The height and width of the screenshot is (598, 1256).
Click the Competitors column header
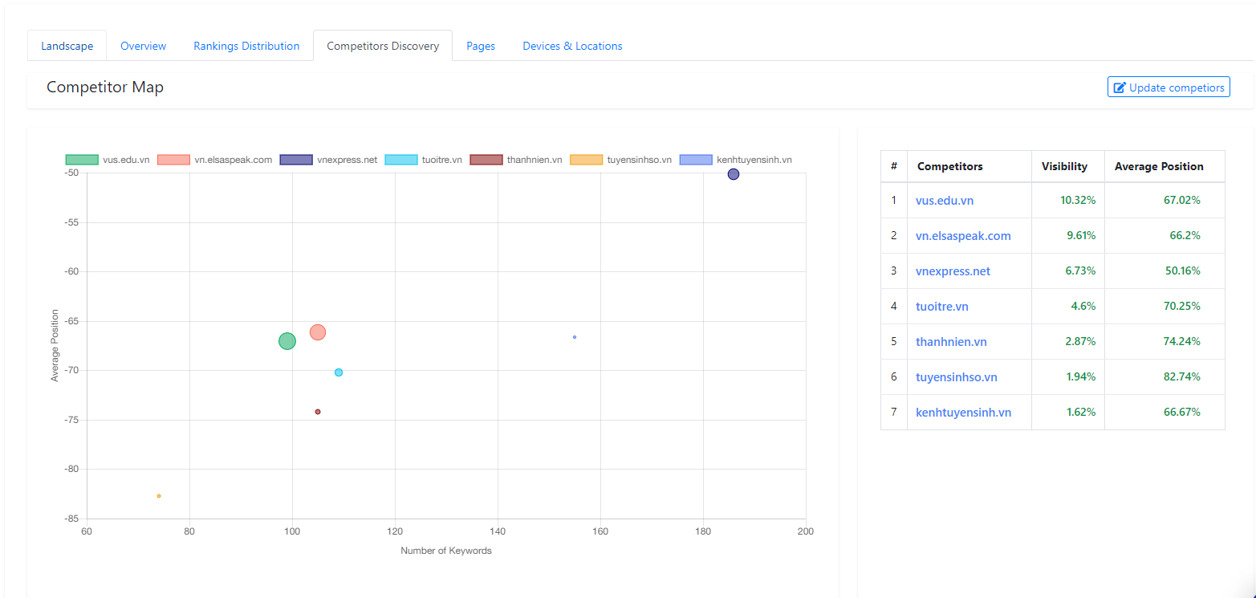click(950, 166)
